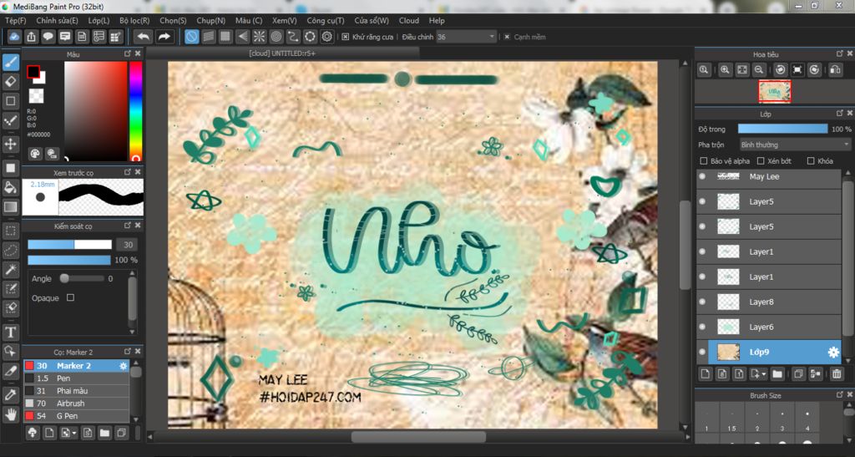This screenshot has height=457, width=855.
Task: Enable the curve snap guide
Action: coord(293,37)
